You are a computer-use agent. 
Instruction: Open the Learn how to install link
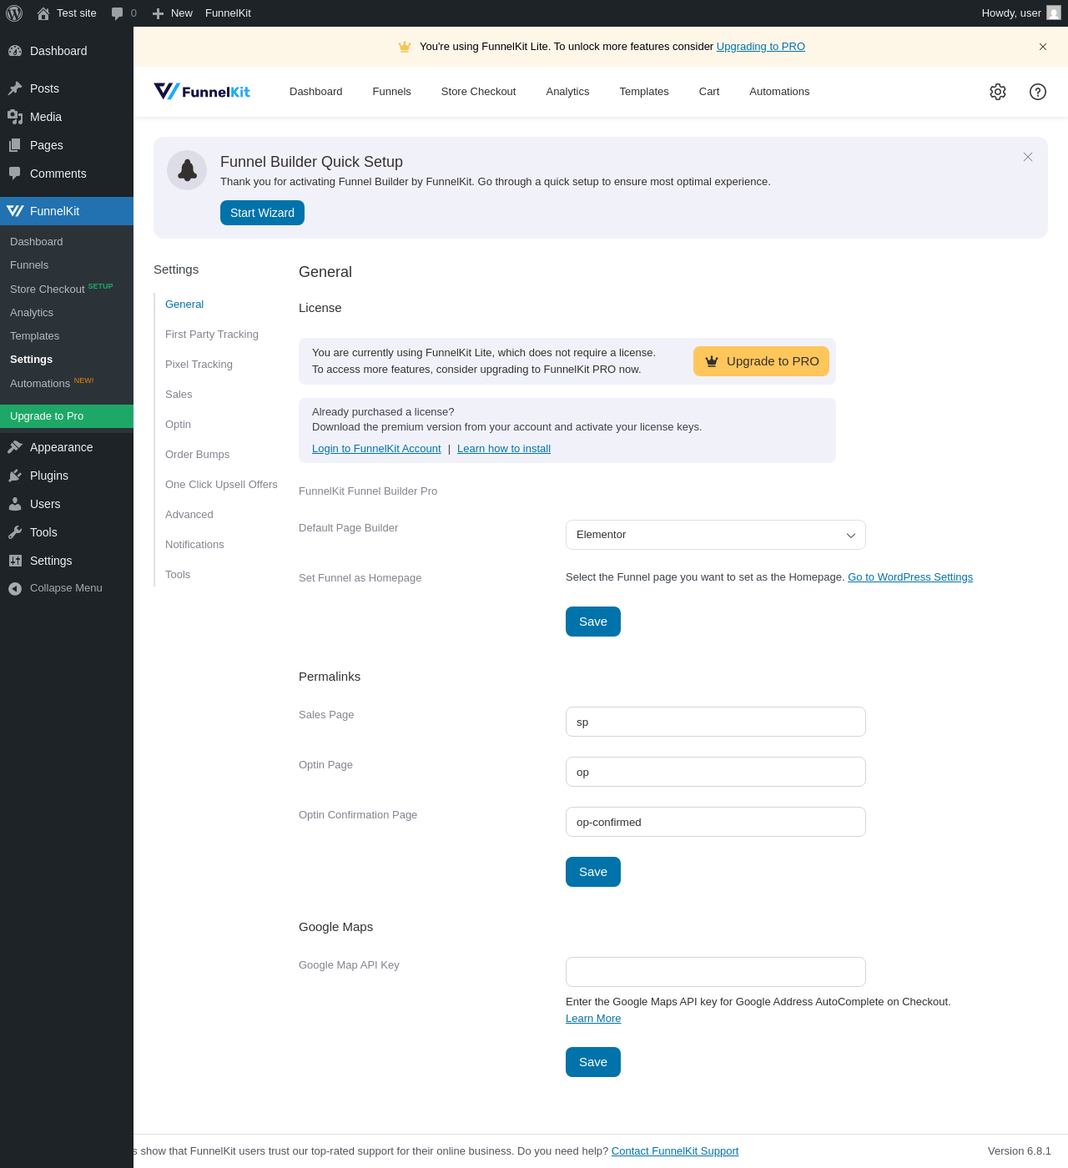tap(504, 449)
